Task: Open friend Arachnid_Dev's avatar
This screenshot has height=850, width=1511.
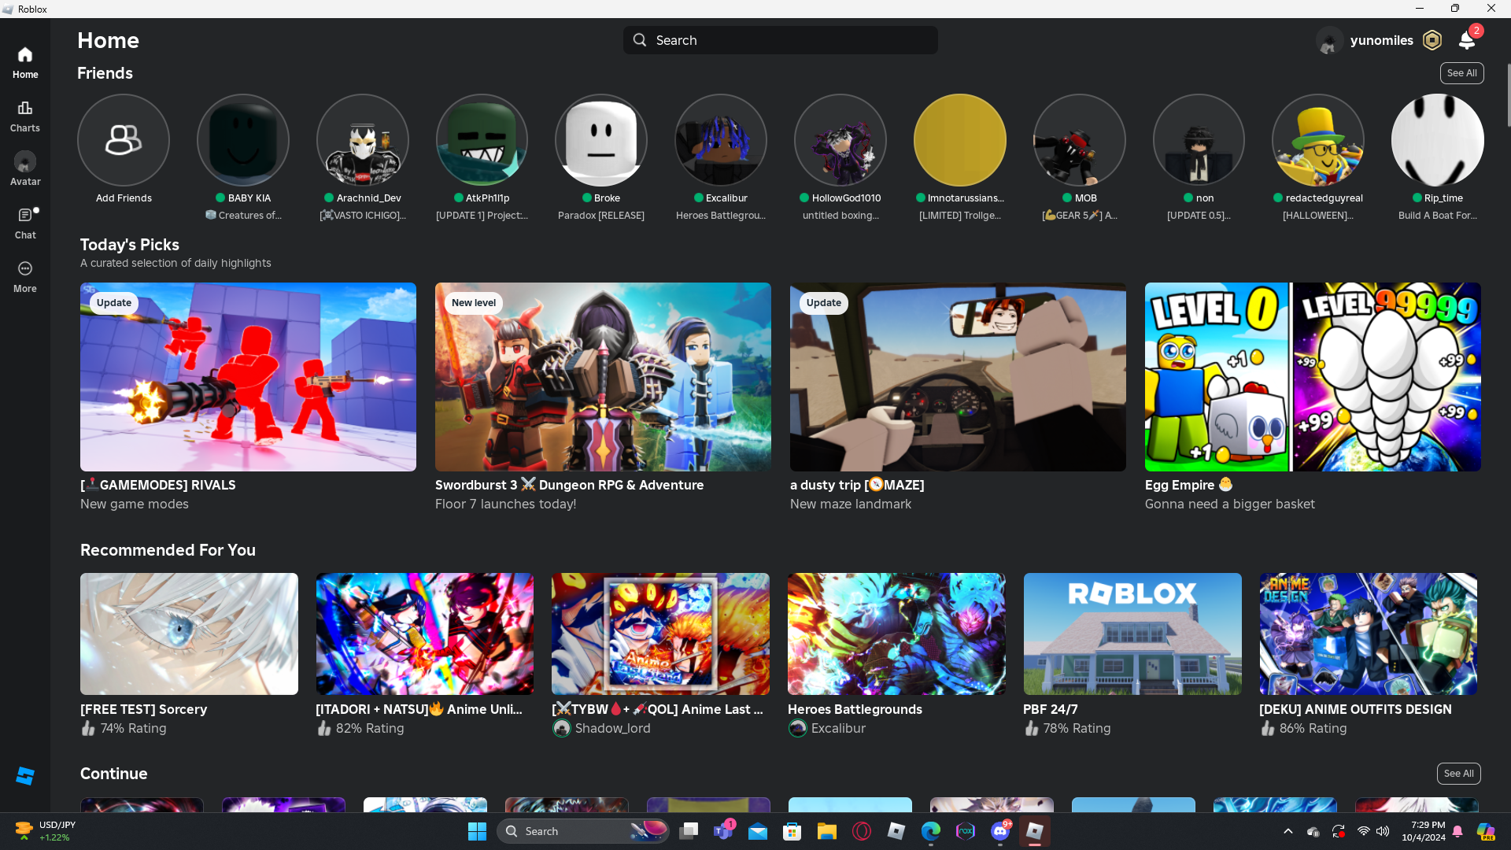Action: (363, 140)
